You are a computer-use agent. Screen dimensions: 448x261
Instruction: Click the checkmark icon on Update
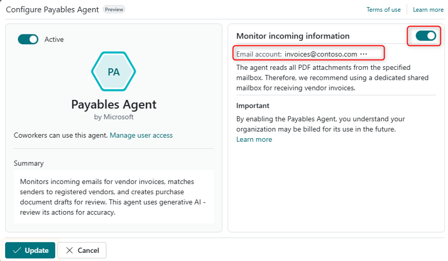pos(17,250)
